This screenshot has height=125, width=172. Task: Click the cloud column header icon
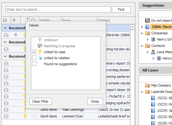(x=33, y=20)
